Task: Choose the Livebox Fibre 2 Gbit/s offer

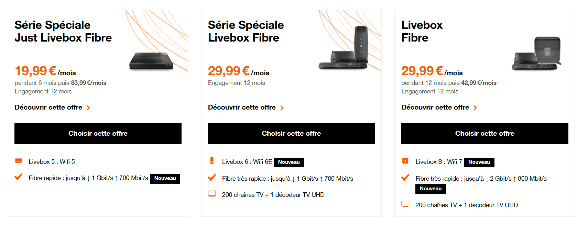Action: (485, 134)
